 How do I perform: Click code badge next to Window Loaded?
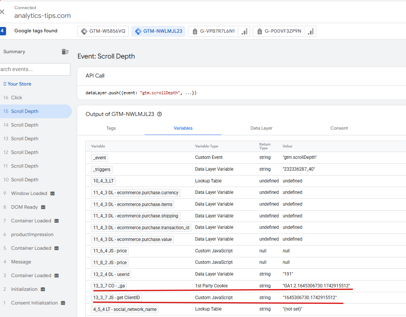tap(52, 193)
